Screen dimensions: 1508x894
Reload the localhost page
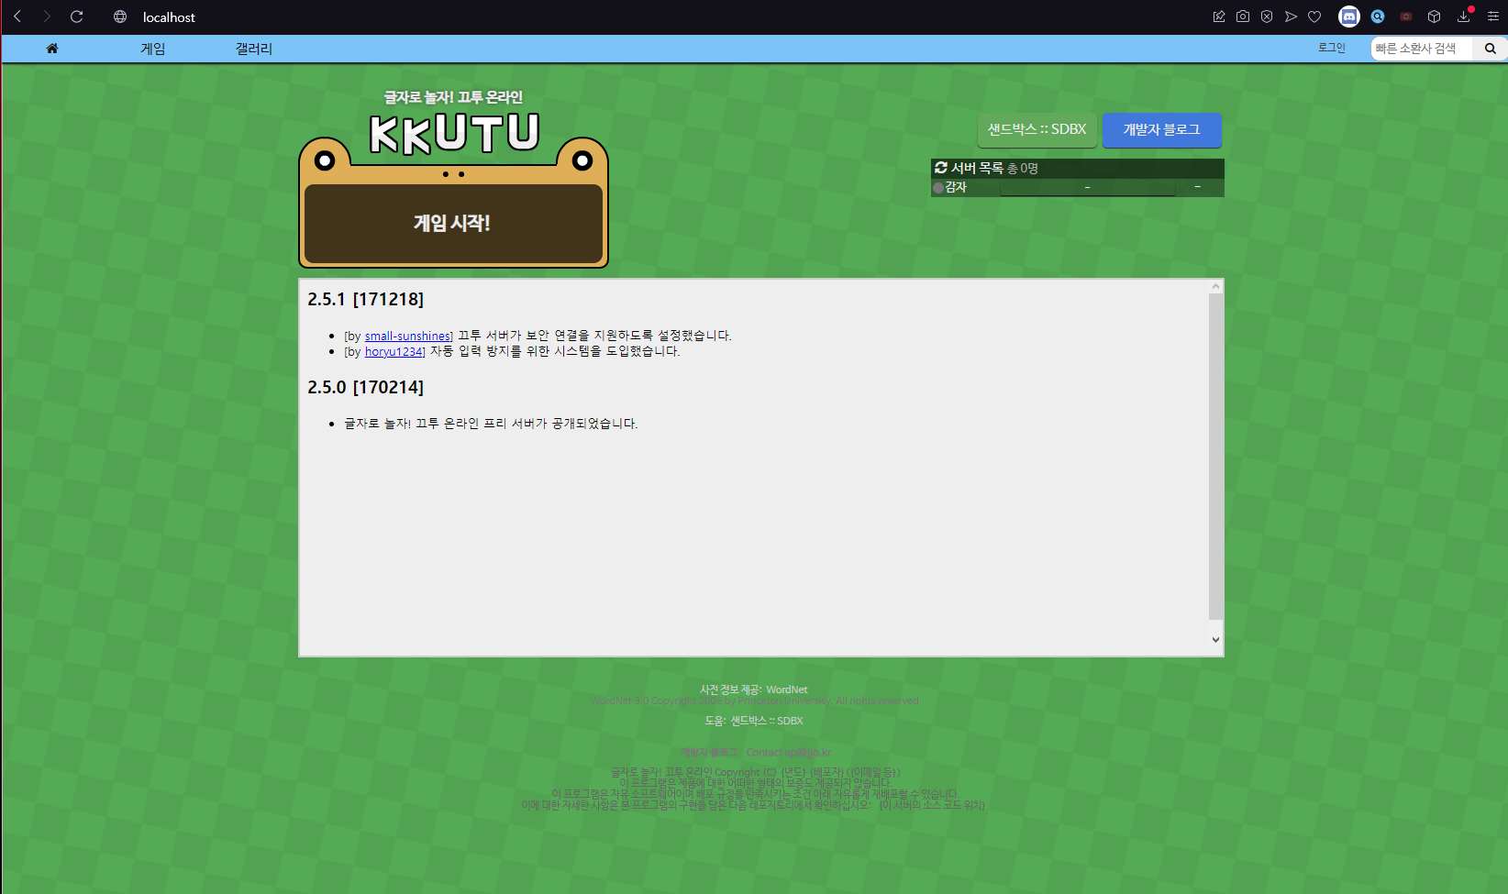pyautogui.click(x=76, y=17)
